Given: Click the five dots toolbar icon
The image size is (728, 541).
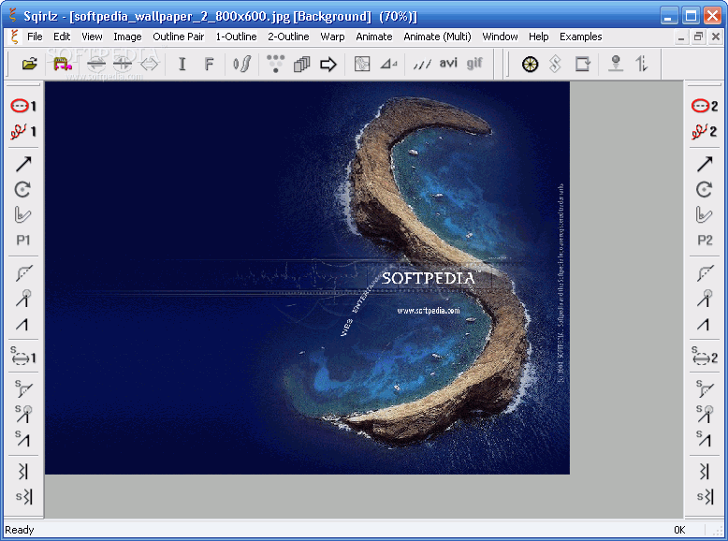Looking at the screenshot, I should point(275,64).
